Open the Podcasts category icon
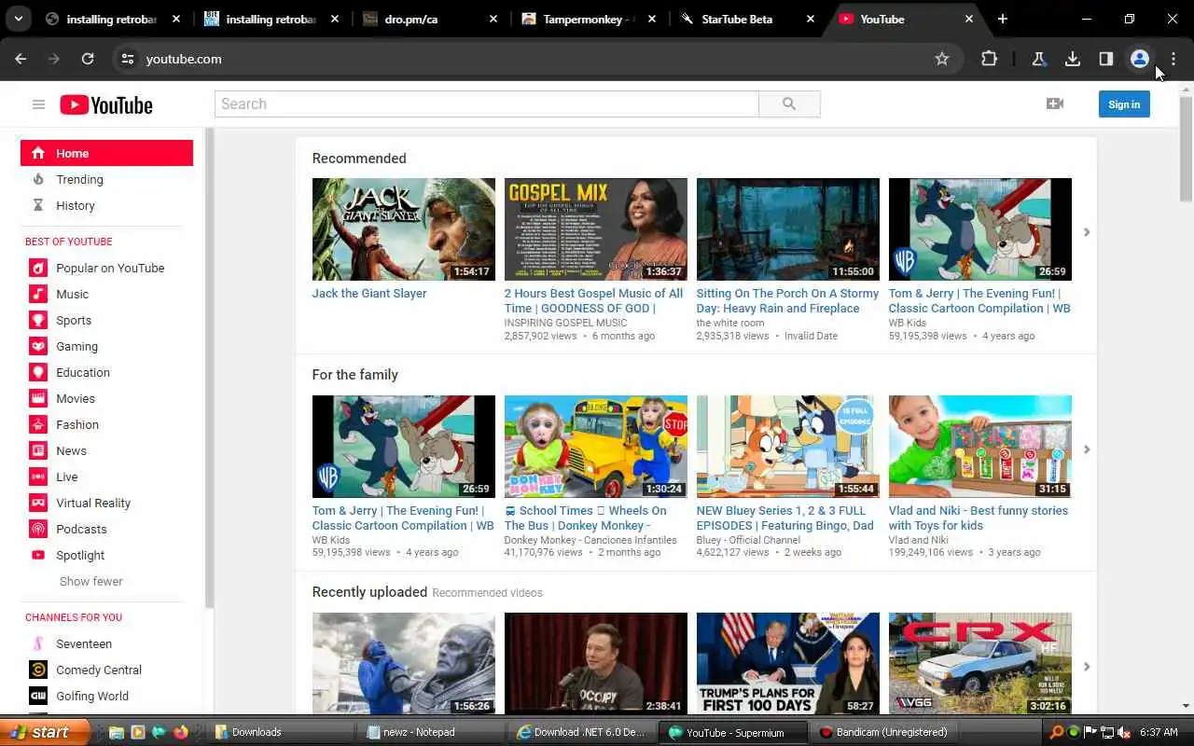The width and height of the screenshot is (1194, 746). click(38, 529)
